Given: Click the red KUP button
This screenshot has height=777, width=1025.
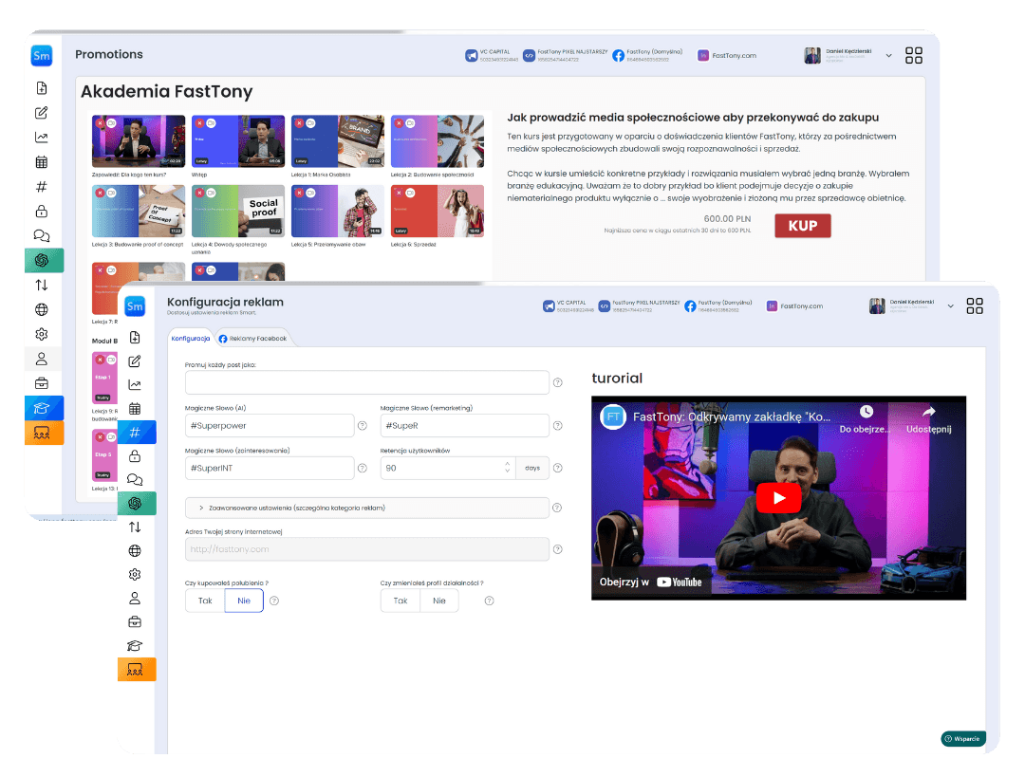Looking at the screenshot, I should [x=803, y=226].
